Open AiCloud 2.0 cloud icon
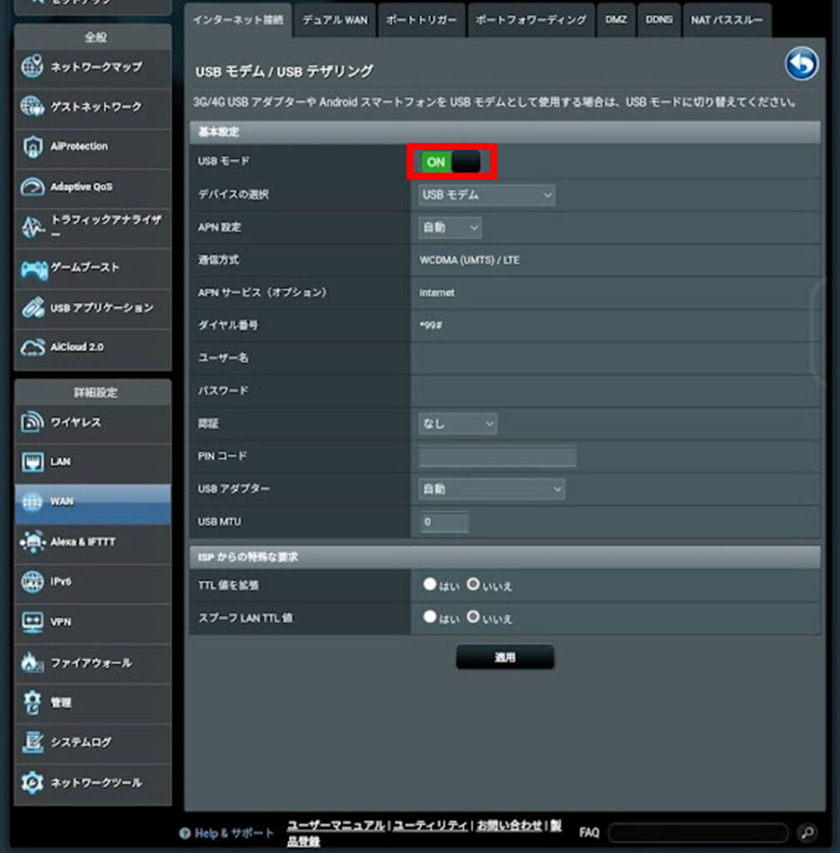The image size is (840, 853). point(32,347)
